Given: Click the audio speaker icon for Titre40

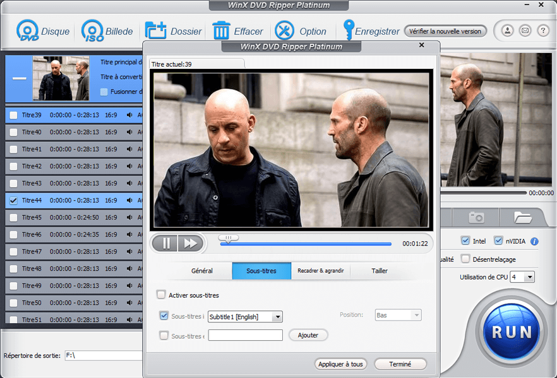Looking at the screenshot, I should (129, 132).
